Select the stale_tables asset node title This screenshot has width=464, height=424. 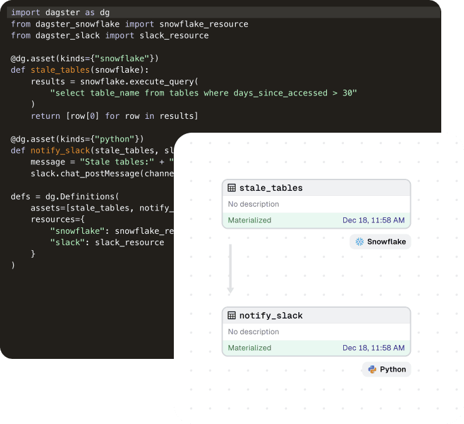point(271,188)
